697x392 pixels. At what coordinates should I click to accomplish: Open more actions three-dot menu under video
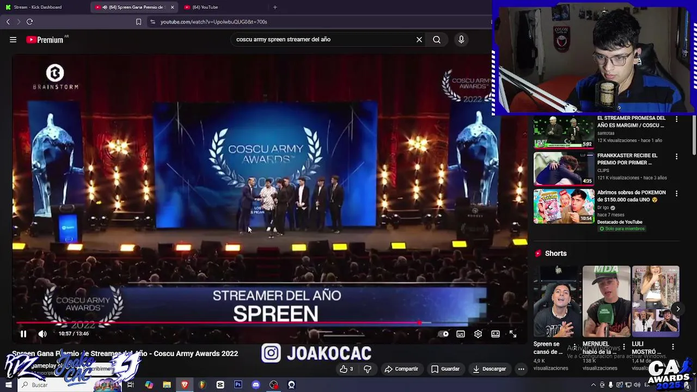pyautogui.click(x=521, y=369)
